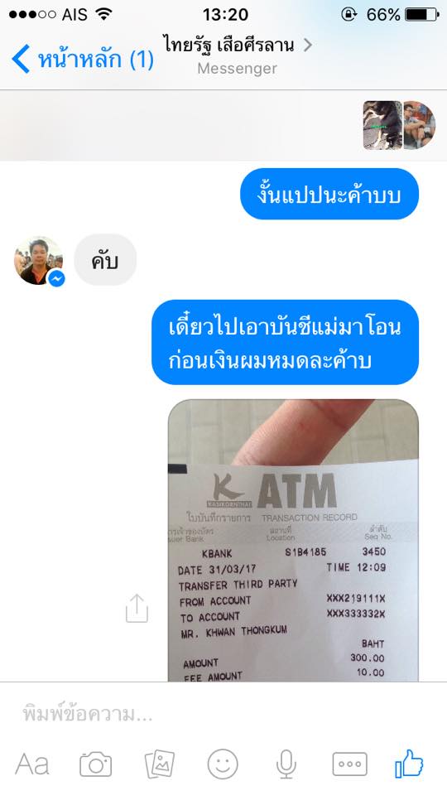This screenshot has height=795, width=447.
Task: Open the emoji smiley picker
Action: tap(223, 764)
